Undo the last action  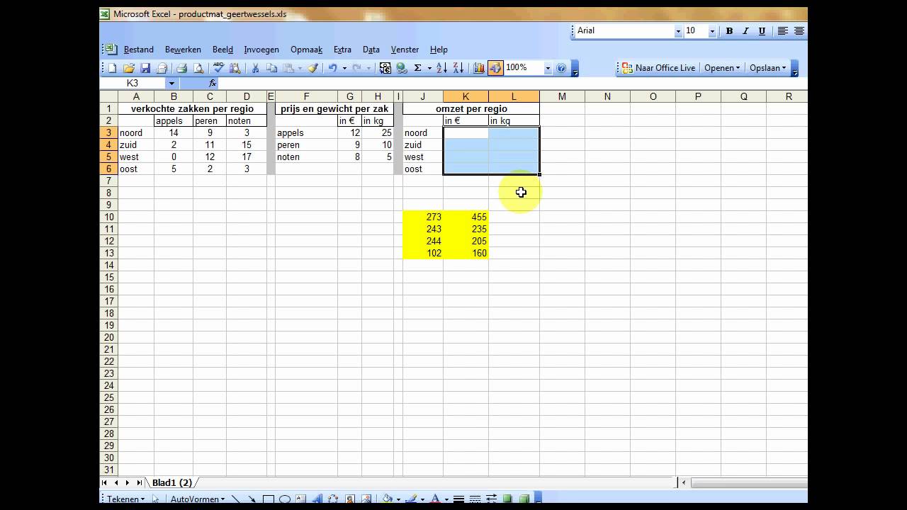coord(332,68)
